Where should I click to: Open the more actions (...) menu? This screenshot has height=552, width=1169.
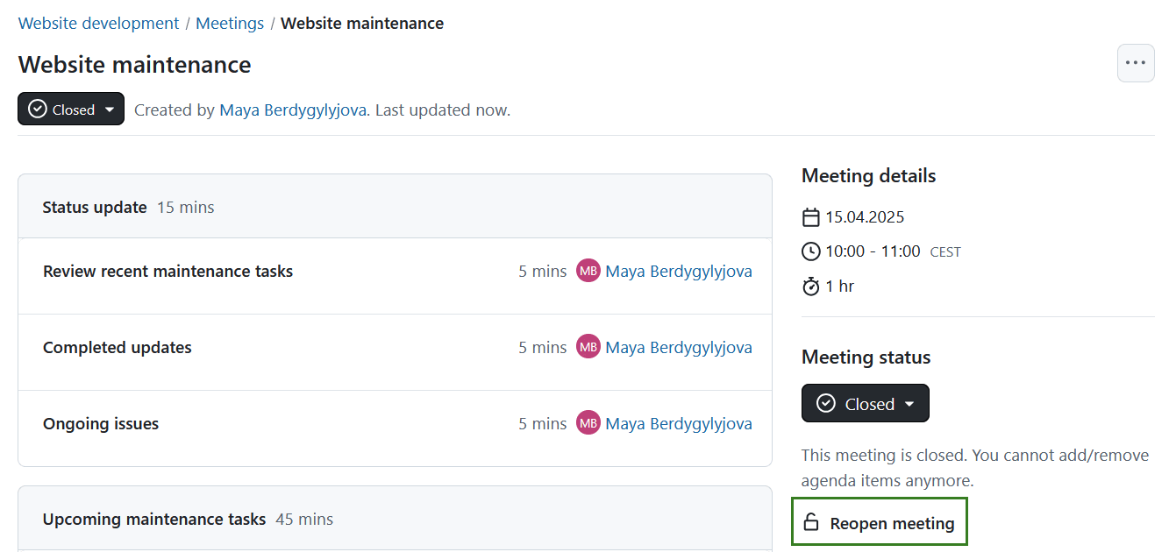point(1136,62)
